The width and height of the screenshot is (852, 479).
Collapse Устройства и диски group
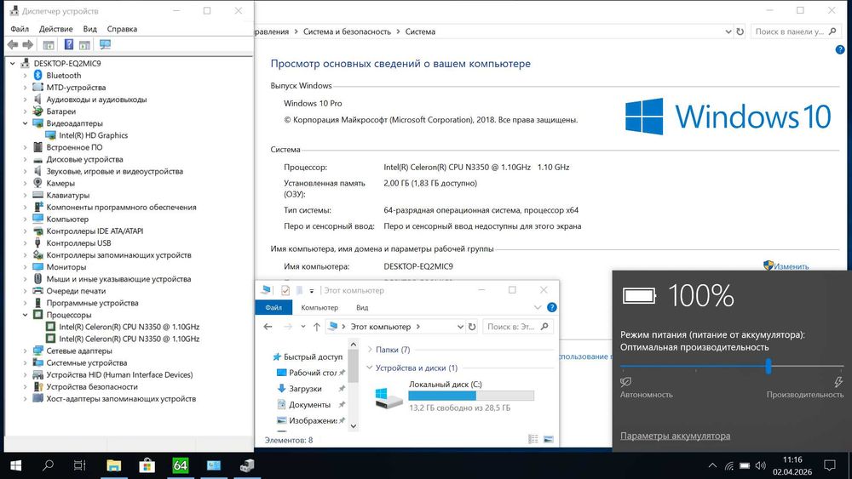pyautogui.click(x=370, y=368)
